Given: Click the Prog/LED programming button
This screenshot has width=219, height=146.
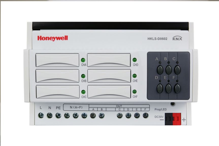Looking at the screenshot, I should (x=173, y=104).
